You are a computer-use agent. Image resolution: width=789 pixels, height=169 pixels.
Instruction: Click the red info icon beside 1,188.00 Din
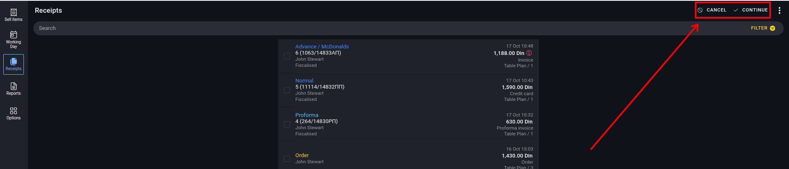pyautogui.click(x=529, y=53)
